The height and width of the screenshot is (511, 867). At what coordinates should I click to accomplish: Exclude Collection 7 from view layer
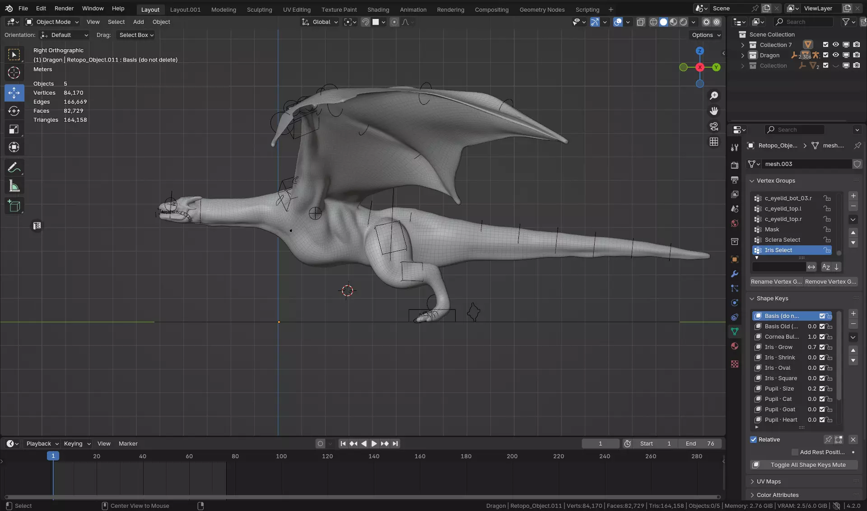(x=825, y=45)
